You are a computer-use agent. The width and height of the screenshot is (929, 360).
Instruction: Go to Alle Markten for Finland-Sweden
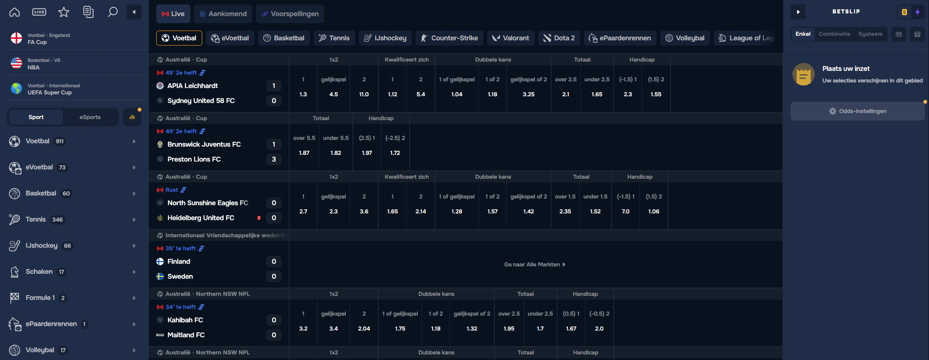[x=535, y=264]
